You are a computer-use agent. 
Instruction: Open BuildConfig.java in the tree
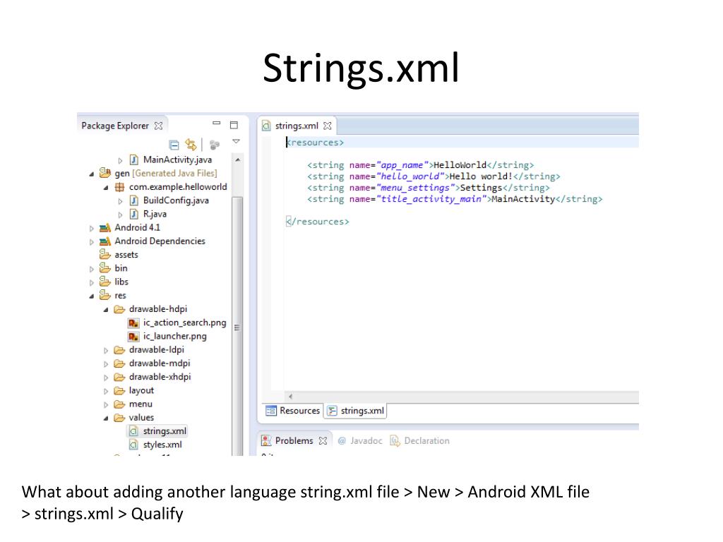tap(175, 200)
